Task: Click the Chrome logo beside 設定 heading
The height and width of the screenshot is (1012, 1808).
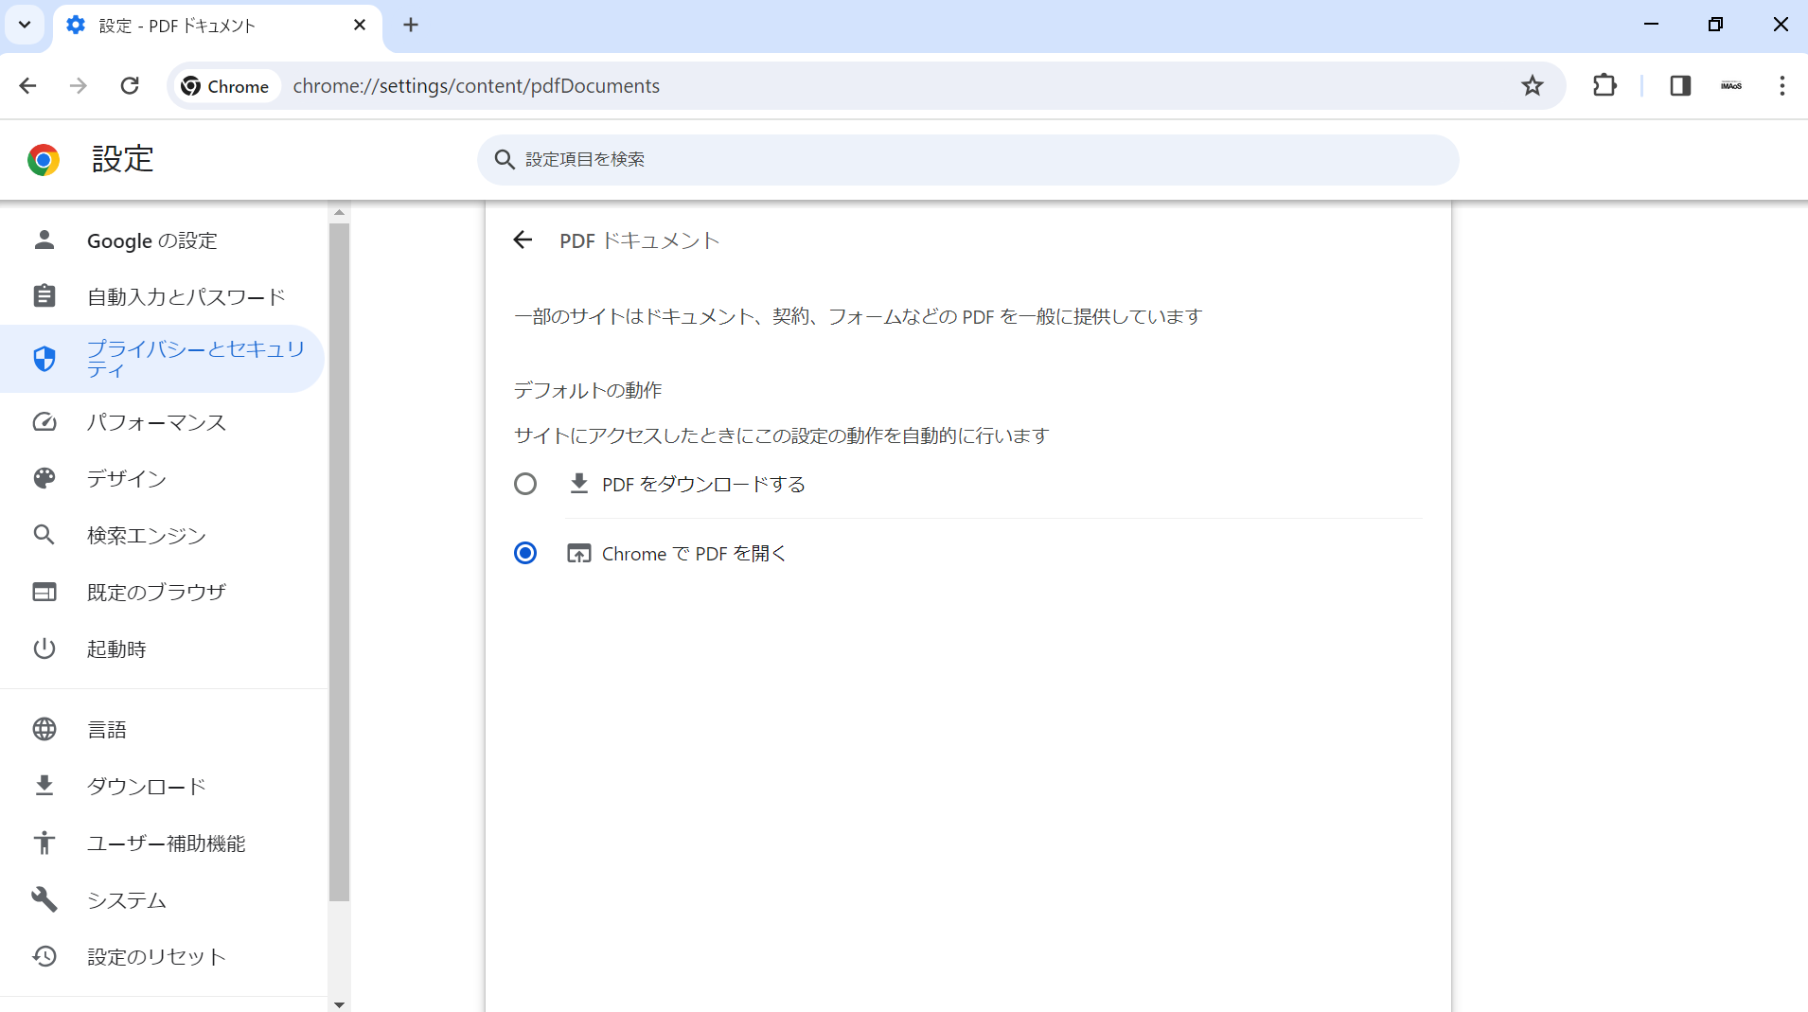Action: (43, 159)
